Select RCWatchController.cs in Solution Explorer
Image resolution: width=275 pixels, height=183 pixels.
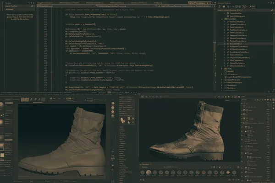click(x=238, y=49)
